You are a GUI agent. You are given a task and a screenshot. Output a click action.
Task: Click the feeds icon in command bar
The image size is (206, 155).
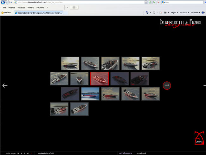click(x=154, y=13)
